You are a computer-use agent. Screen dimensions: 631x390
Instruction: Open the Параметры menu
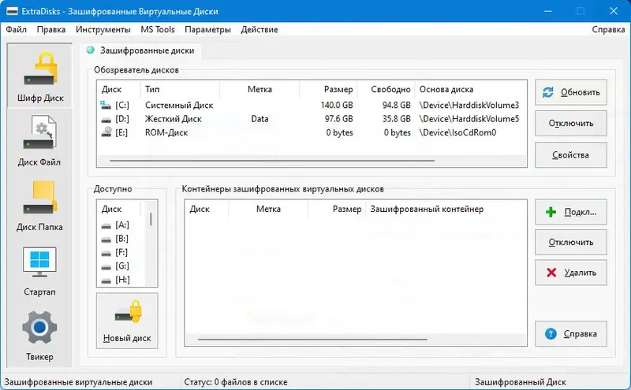pyautogui.click(x=207, y=29)
